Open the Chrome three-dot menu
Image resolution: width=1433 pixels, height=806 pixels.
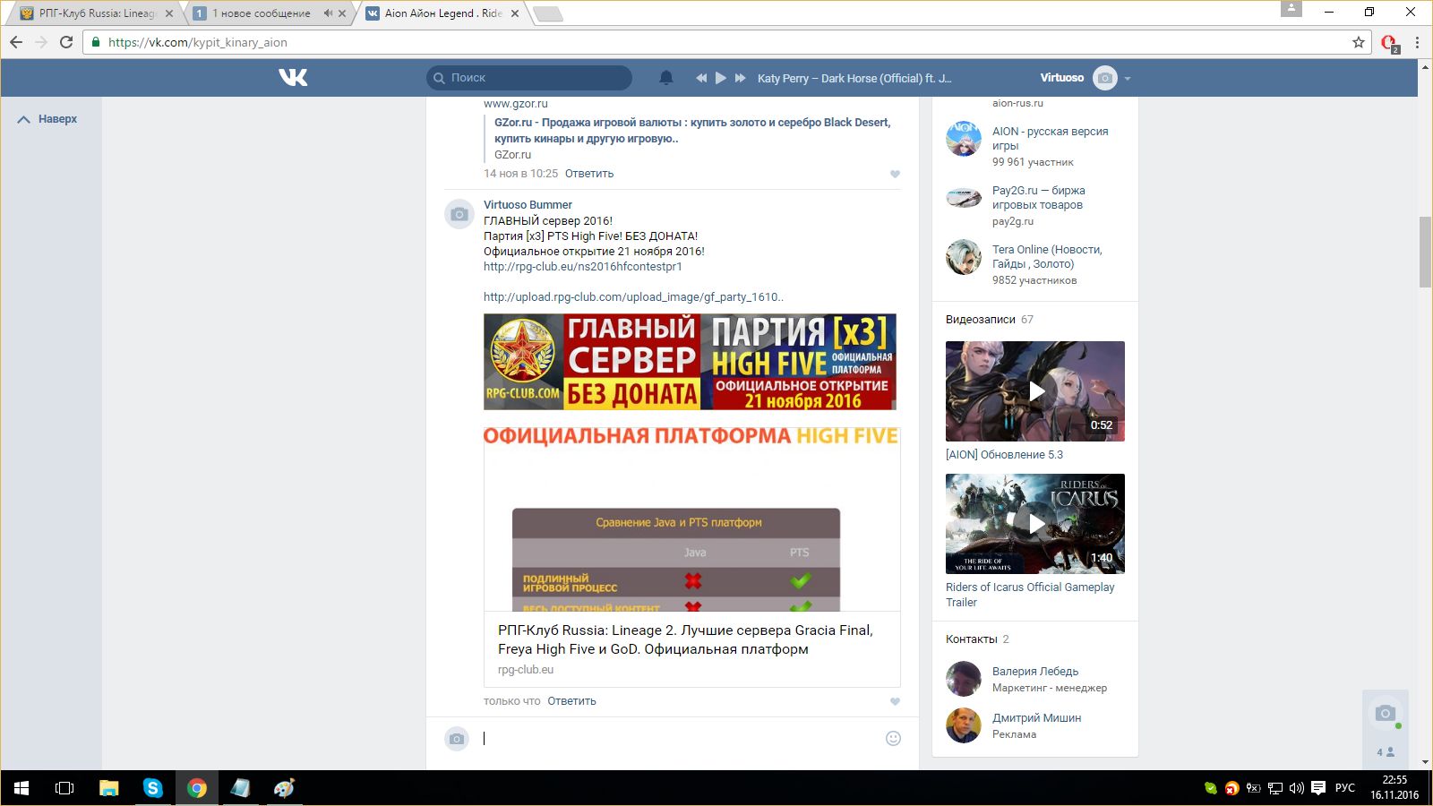pos(1417,42)
